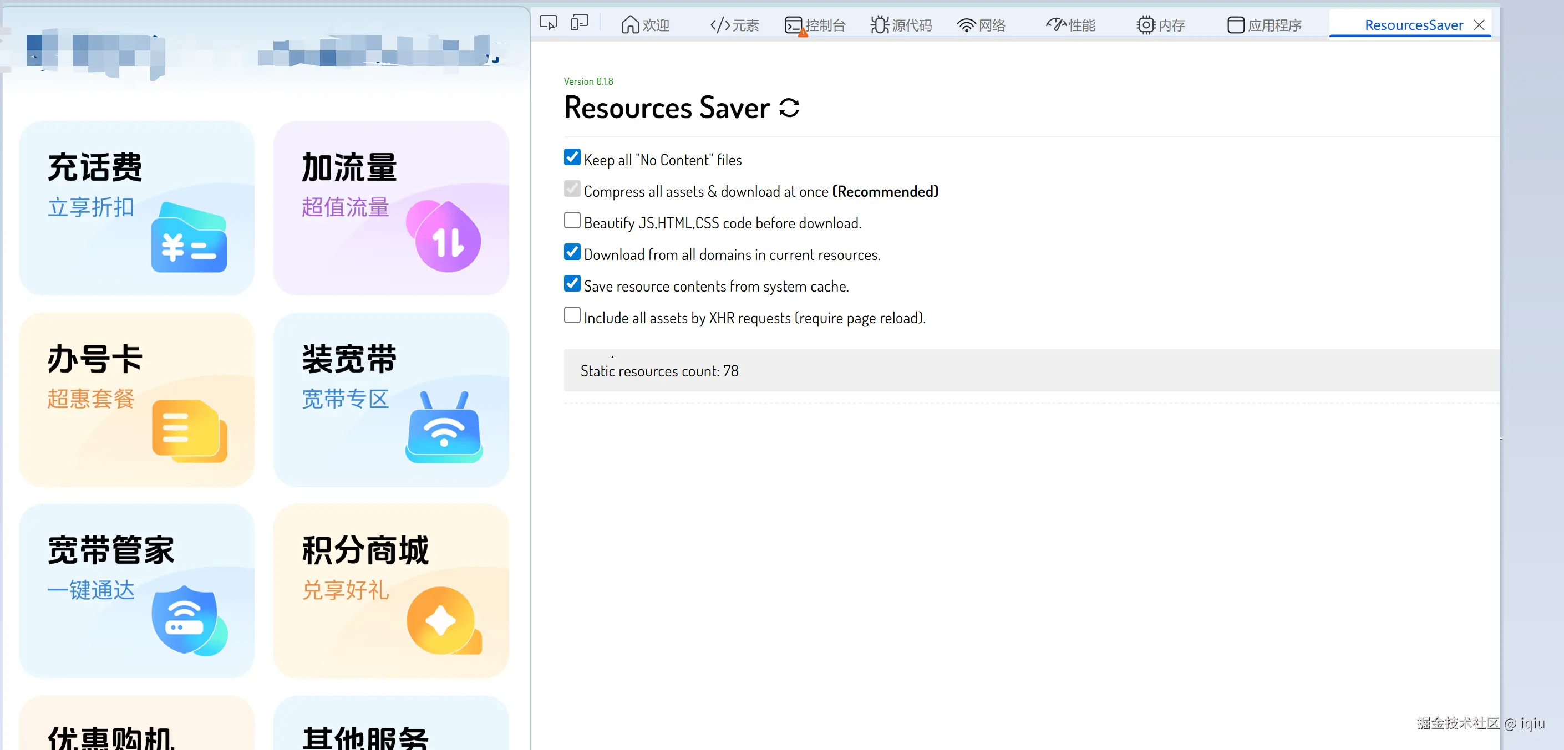Open the 网络 network tab
Image resolution: width=1564 pixels, height=750 pixels.
tap(981, 25)
